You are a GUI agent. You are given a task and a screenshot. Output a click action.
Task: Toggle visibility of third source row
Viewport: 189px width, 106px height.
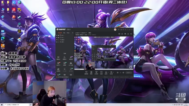click(57, 40)
